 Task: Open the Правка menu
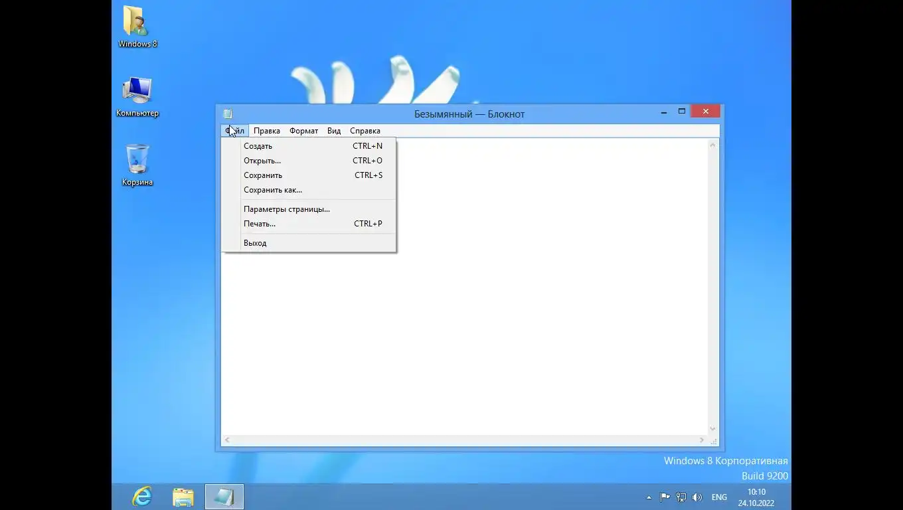[267, 131]
